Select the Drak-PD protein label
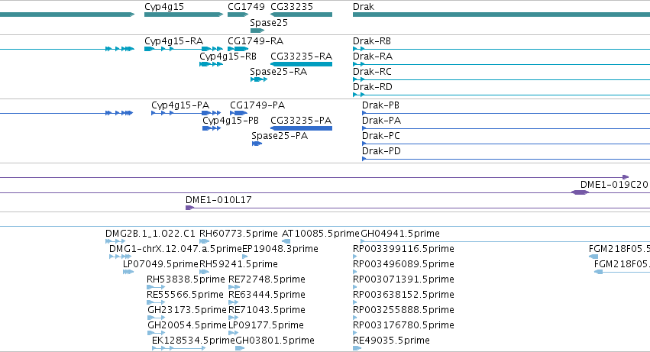 point(381,151)
